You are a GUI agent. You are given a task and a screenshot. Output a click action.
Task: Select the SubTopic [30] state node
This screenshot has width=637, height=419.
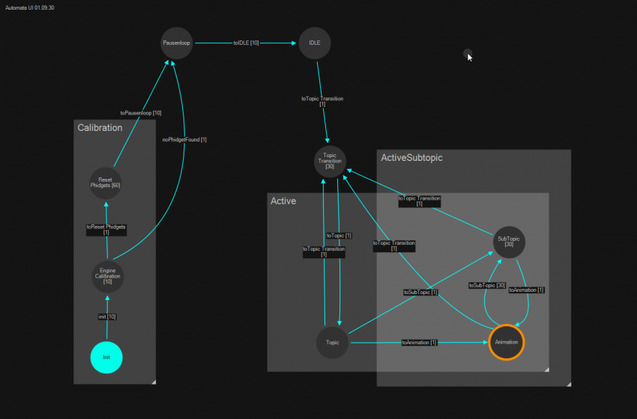click(509, 241)
